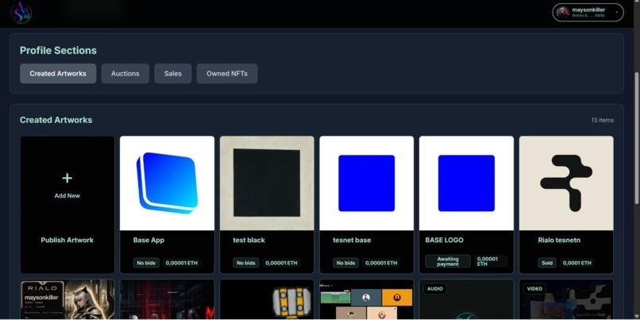
Task: Click No bids badge on tesnet base
Action: pyautogui.click(x=345, y=263)
